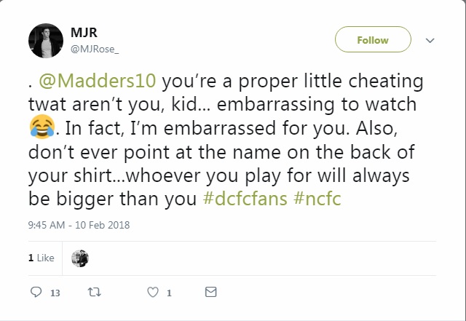Click the 'be bigger than you' tweet text
The height and width of the screenshot is (321, 466).
113,199
